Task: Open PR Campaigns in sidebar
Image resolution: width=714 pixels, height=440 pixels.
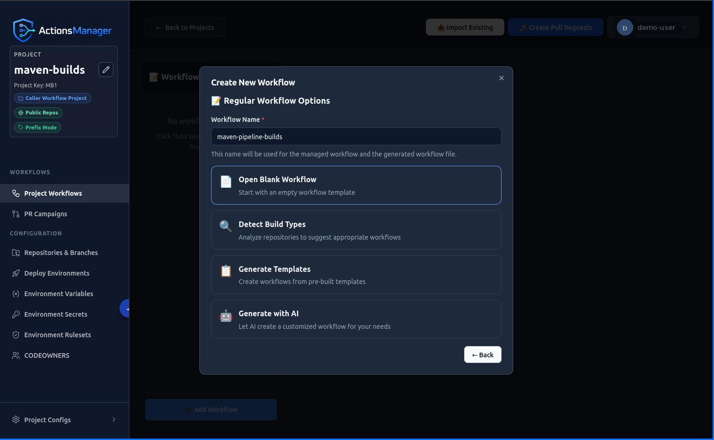Action: click(x=64, y=214)
